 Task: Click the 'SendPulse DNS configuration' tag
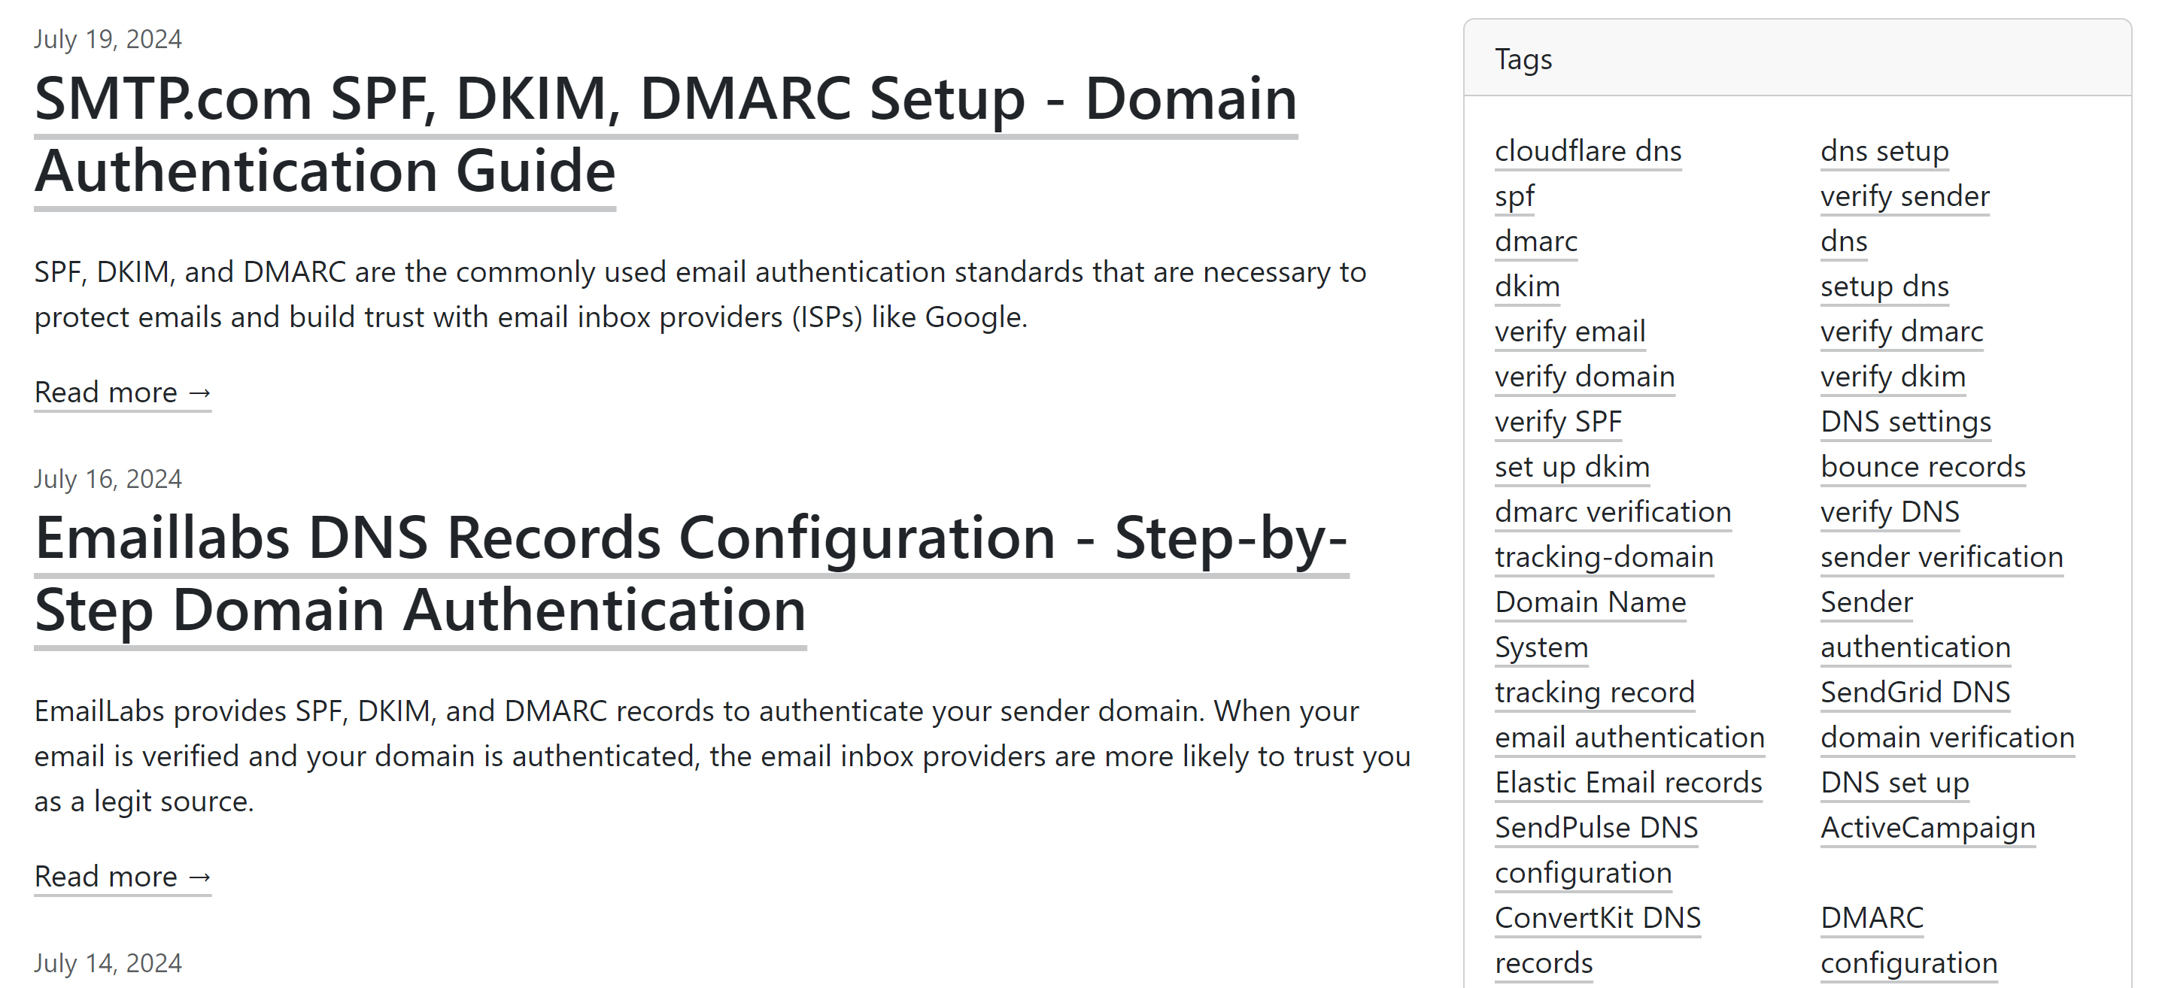click(1596, 851)
